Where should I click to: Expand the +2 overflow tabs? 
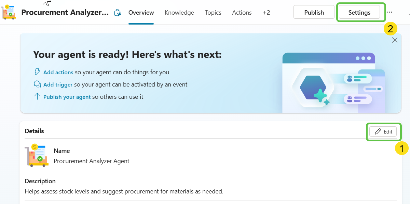tap(266, 13)
